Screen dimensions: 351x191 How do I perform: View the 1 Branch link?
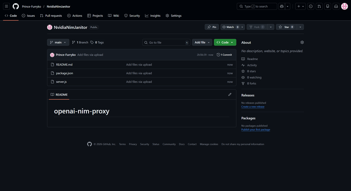click(80, 42)
